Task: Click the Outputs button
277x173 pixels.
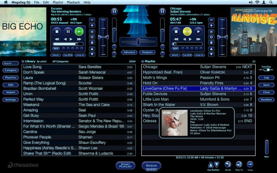Action: [x=147, y=52]
